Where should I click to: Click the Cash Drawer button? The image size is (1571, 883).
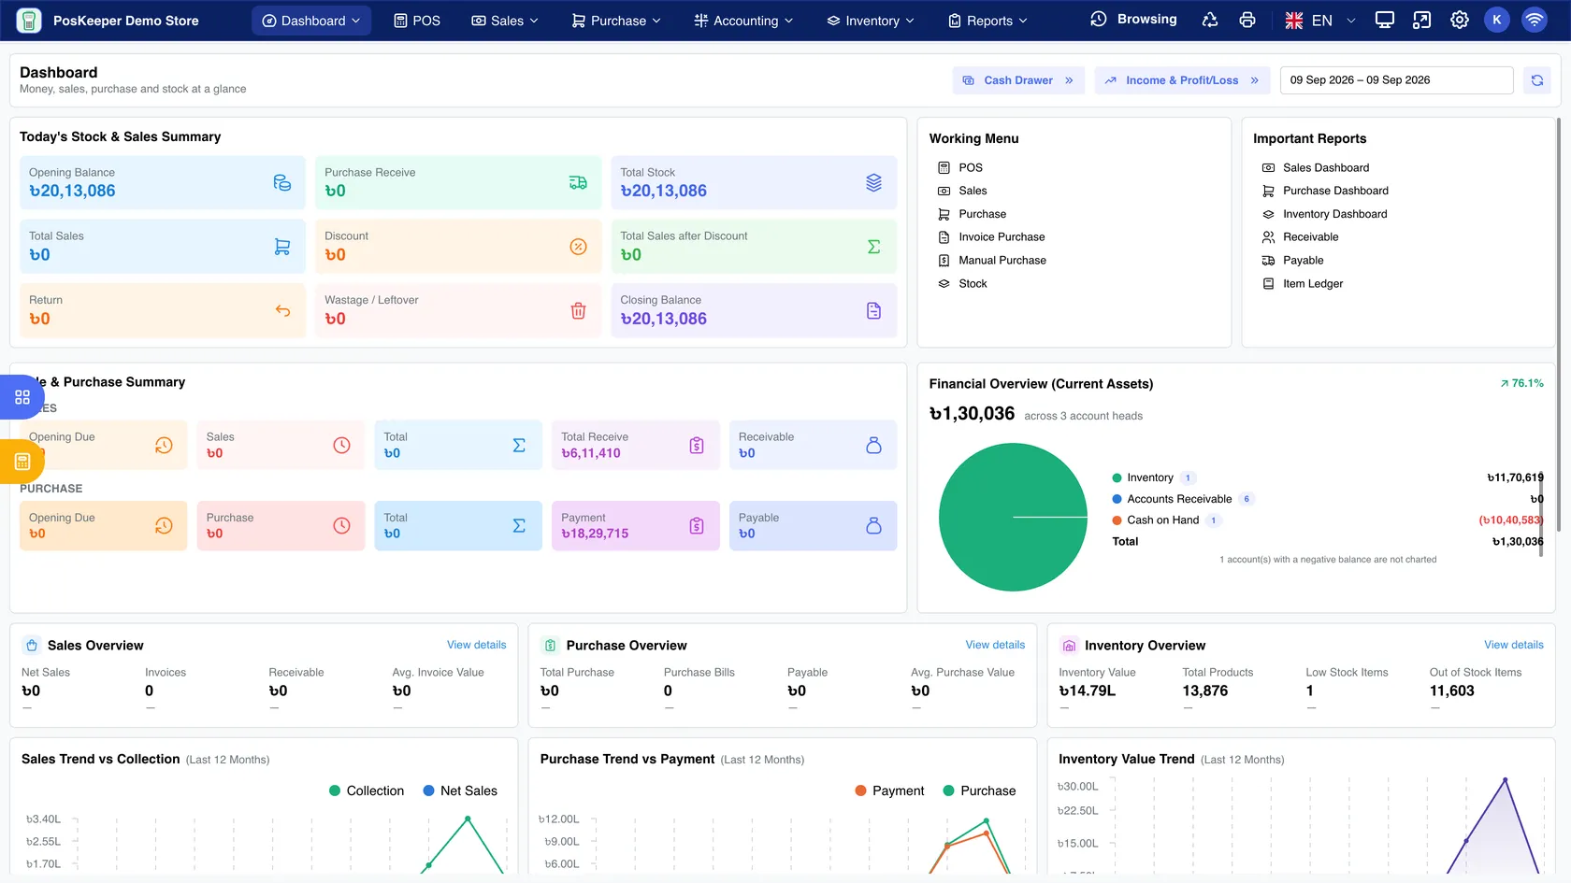(x=1018, y=80)
